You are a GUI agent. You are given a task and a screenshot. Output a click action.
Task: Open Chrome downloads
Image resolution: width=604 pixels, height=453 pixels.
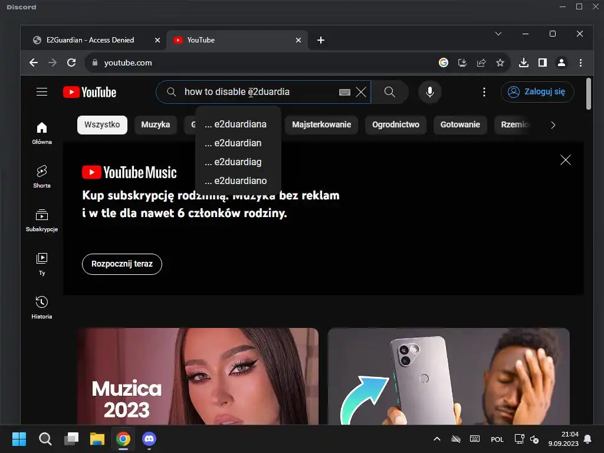tap(524, 63)
